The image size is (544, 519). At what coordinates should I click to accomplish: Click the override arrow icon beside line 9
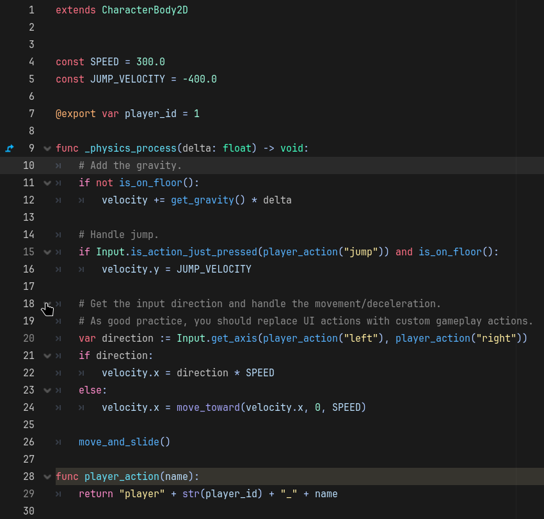pyautogui.click(x=10, y=148)
